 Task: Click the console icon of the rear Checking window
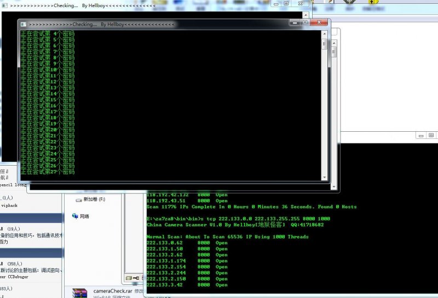pyautogui.click(x=5, y=5)
